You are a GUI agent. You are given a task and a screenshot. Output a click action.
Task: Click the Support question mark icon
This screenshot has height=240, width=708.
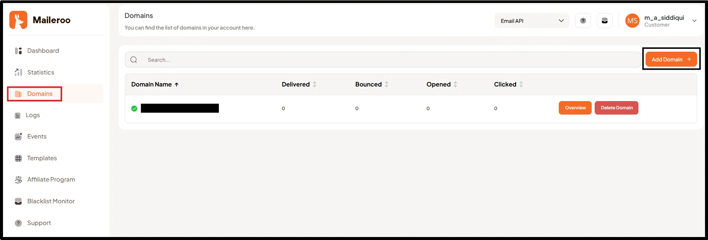(18, 223)
